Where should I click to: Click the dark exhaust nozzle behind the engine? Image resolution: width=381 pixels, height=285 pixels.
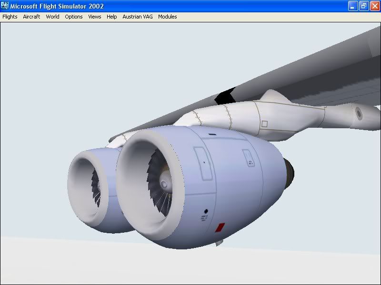289,171
